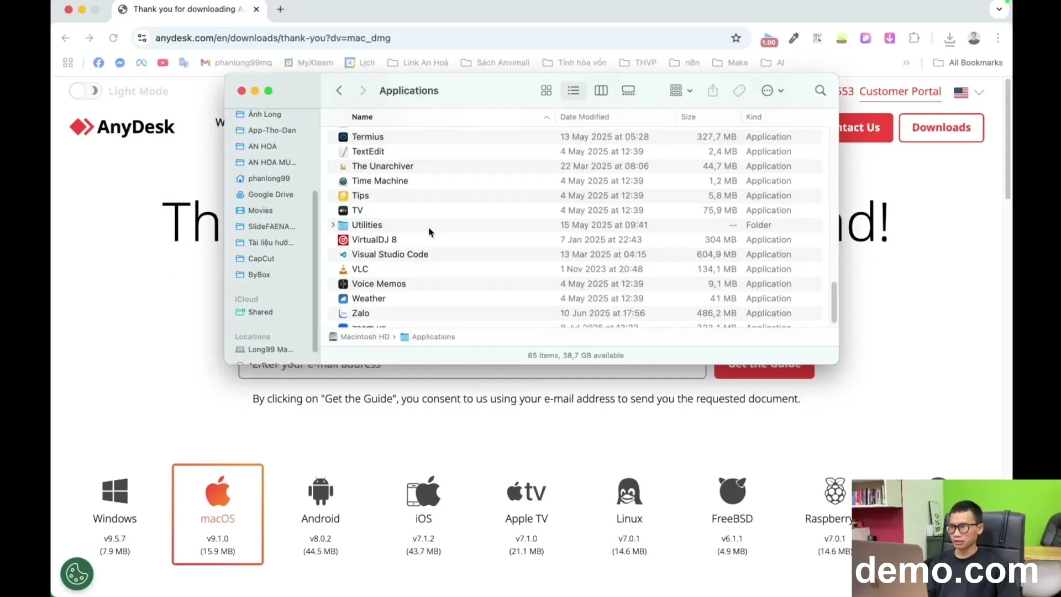The height and width of the screenshot is (597, 1061).
Task: Open the Customer Portal link
Action: [x=900, y=91]
